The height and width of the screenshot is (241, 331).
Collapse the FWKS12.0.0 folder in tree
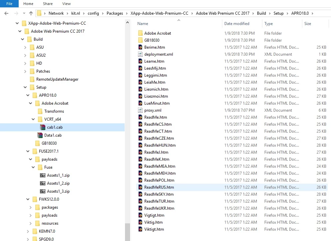click(28, 199)
